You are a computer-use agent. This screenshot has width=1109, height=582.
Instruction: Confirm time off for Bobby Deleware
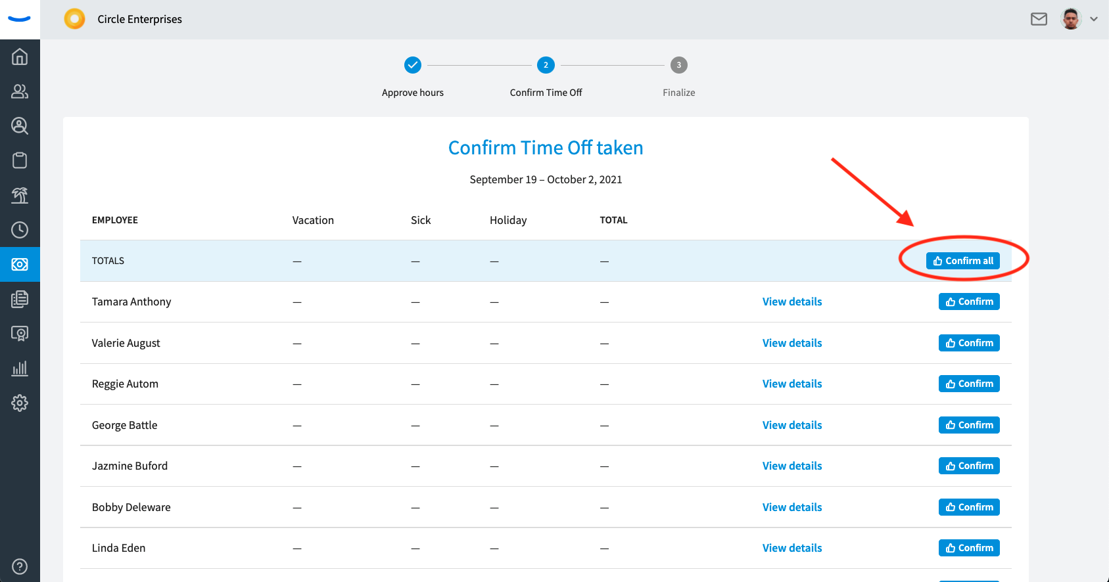tap(969, 507)
